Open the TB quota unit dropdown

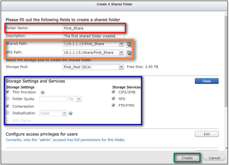coord(79,99)
